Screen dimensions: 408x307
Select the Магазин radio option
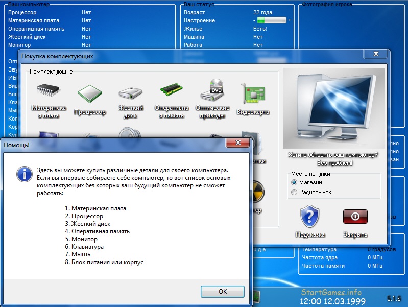294,182
